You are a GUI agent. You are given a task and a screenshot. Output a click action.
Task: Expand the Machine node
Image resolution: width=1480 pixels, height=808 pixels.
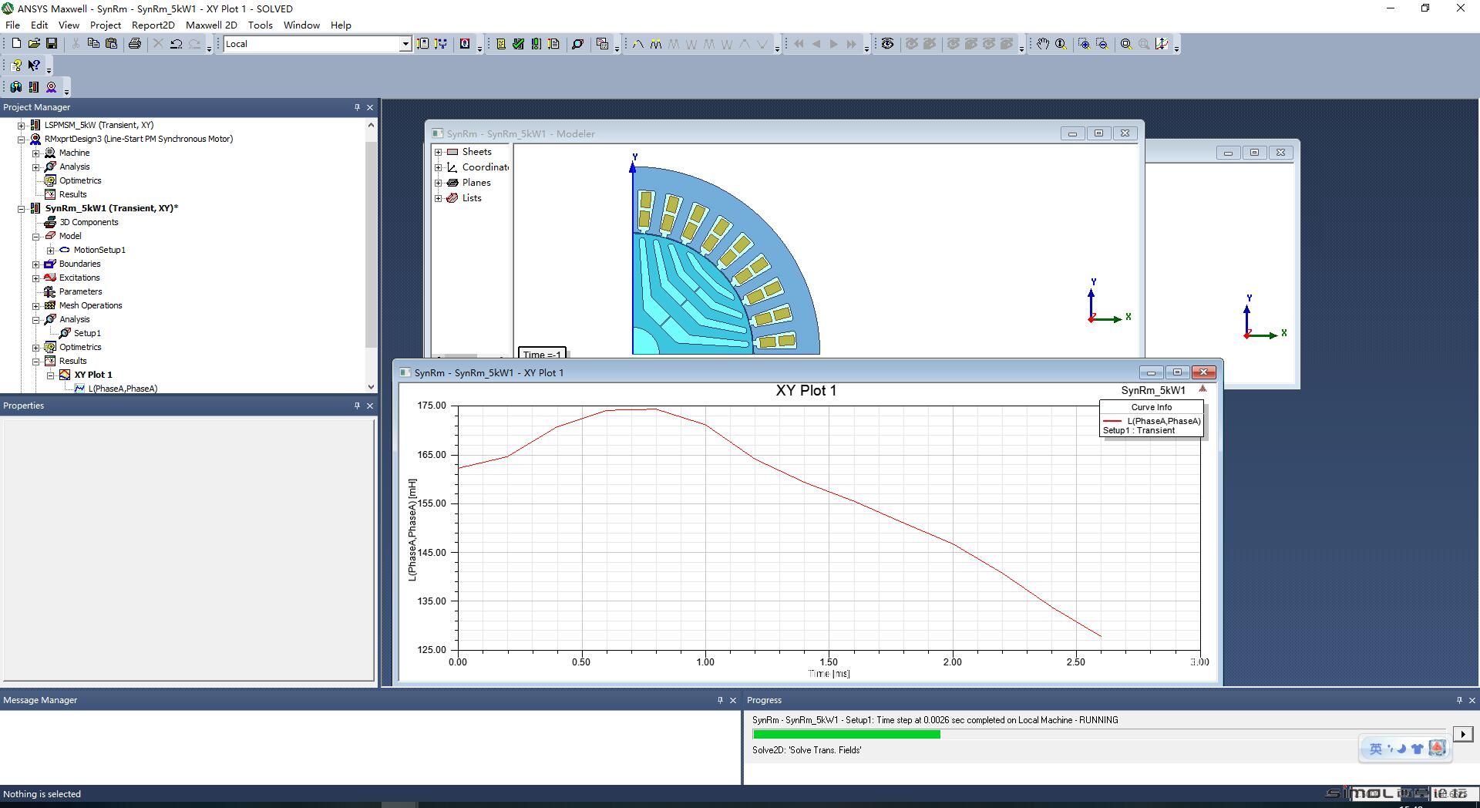pos(36,153)
